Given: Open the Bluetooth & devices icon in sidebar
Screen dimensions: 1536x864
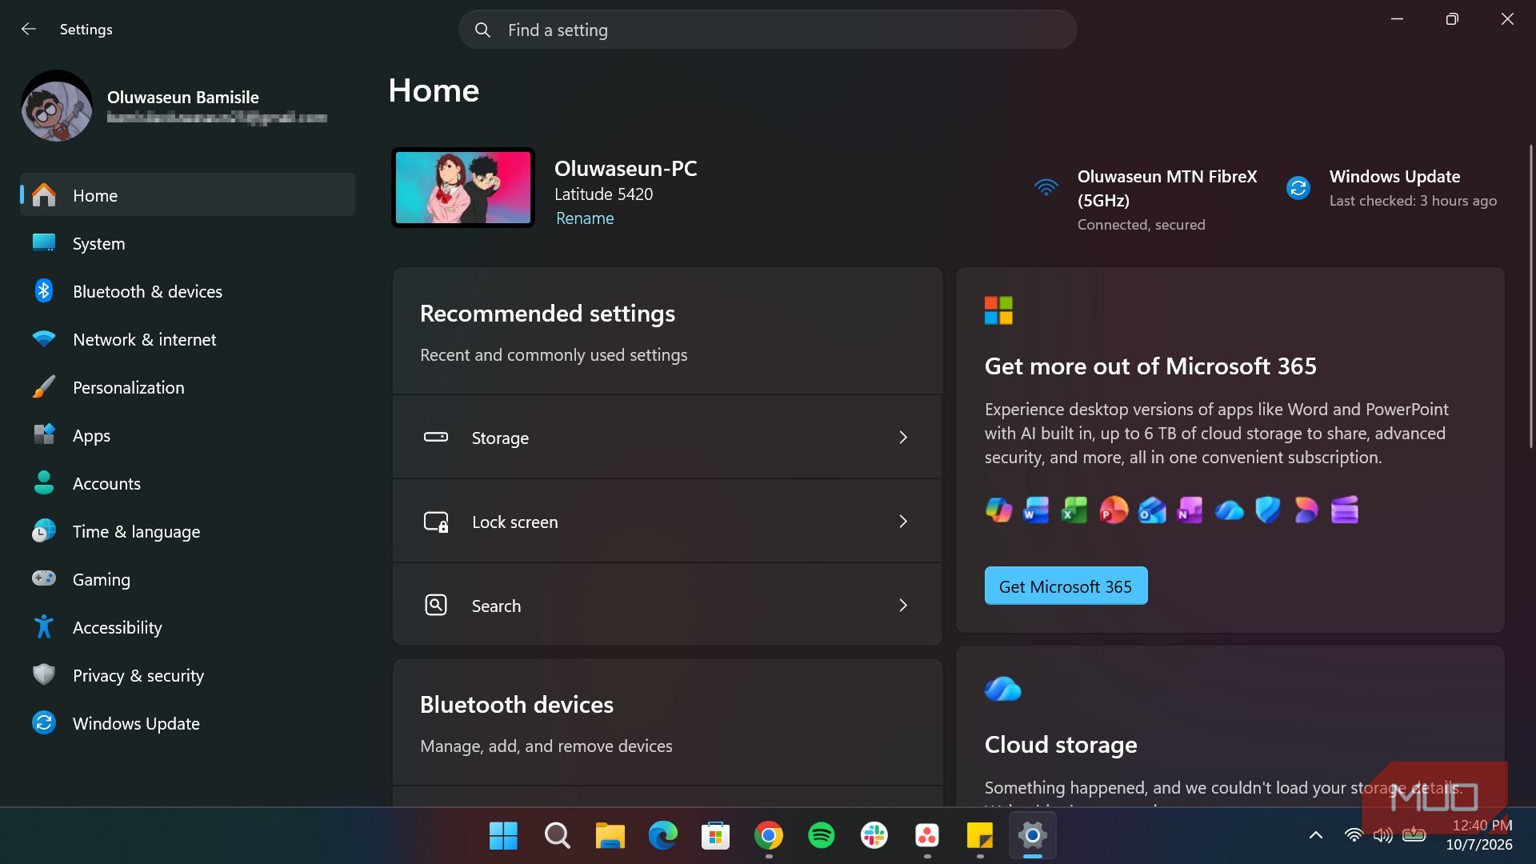Looking at the screenshot, I should (x=44, y=291).
